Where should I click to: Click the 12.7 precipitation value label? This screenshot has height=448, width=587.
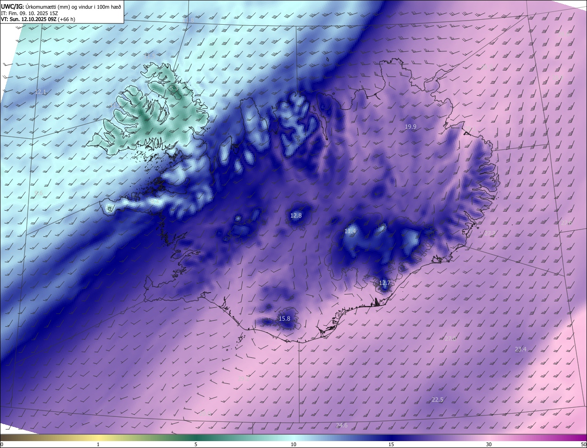[x=384, y=283]
